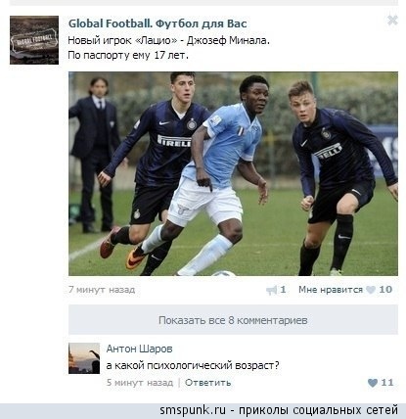Like the comment via its heart icon
Viewport: 406px width, 419px height.
(x=373, y=383)
